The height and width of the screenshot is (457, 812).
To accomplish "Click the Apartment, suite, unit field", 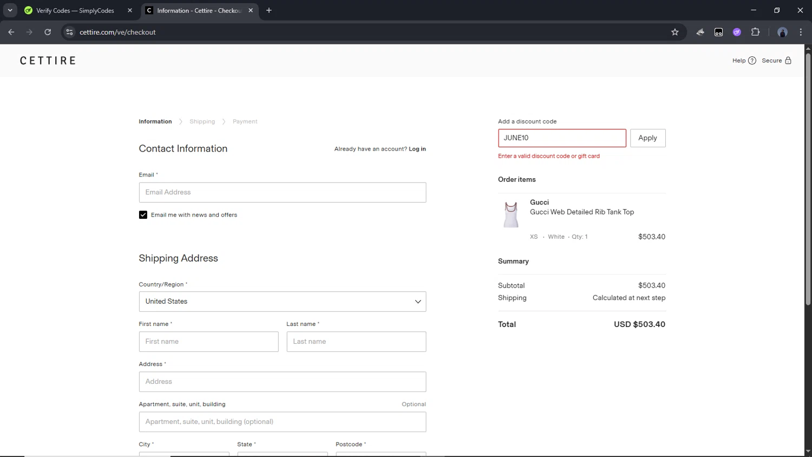I will pyautogui.click(x=282, y=422).
